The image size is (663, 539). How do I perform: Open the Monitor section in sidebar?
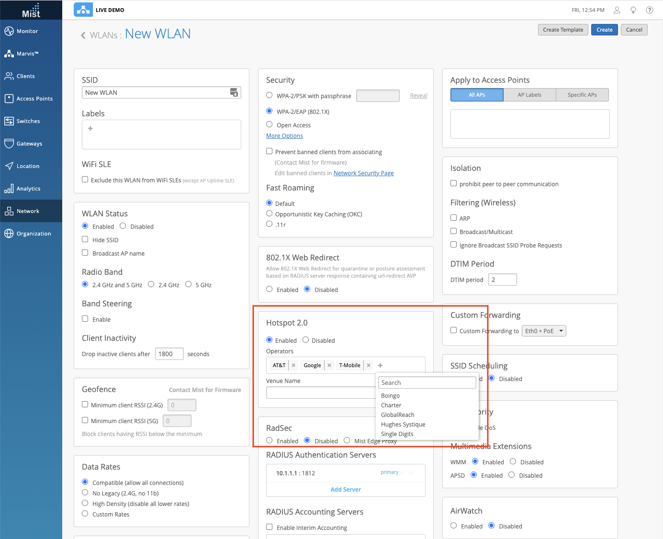27,31
